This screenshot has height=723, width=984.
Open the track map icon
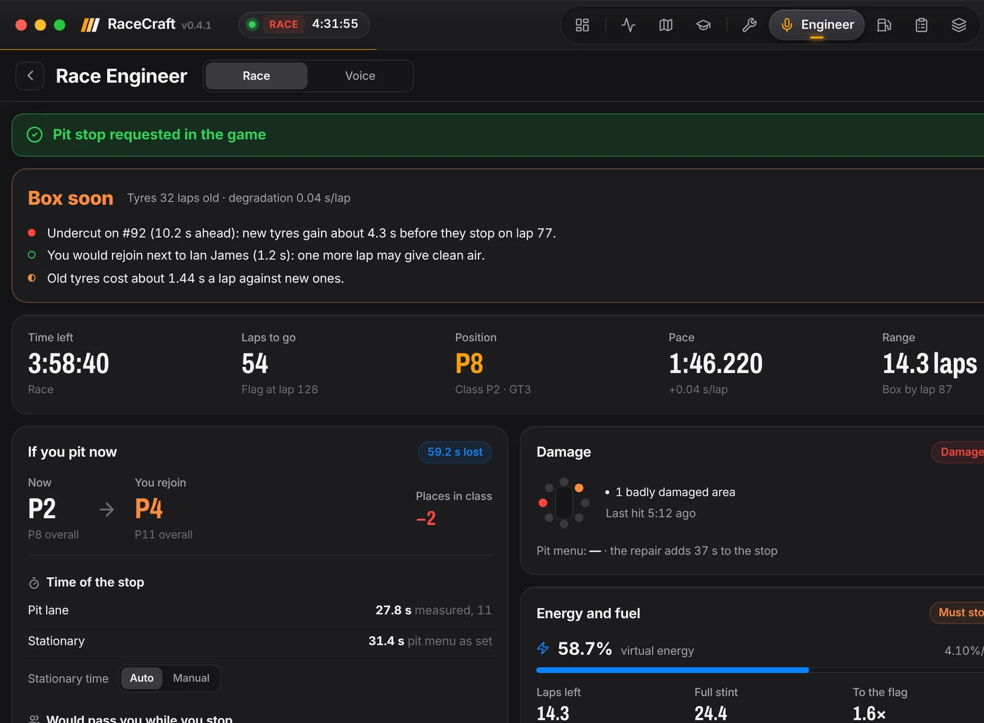pos(665,25)
